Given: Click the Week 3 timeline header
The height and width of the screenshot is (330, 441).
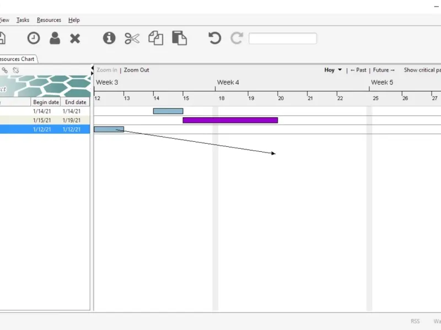Looking at the screenshot, I should 107,82.
